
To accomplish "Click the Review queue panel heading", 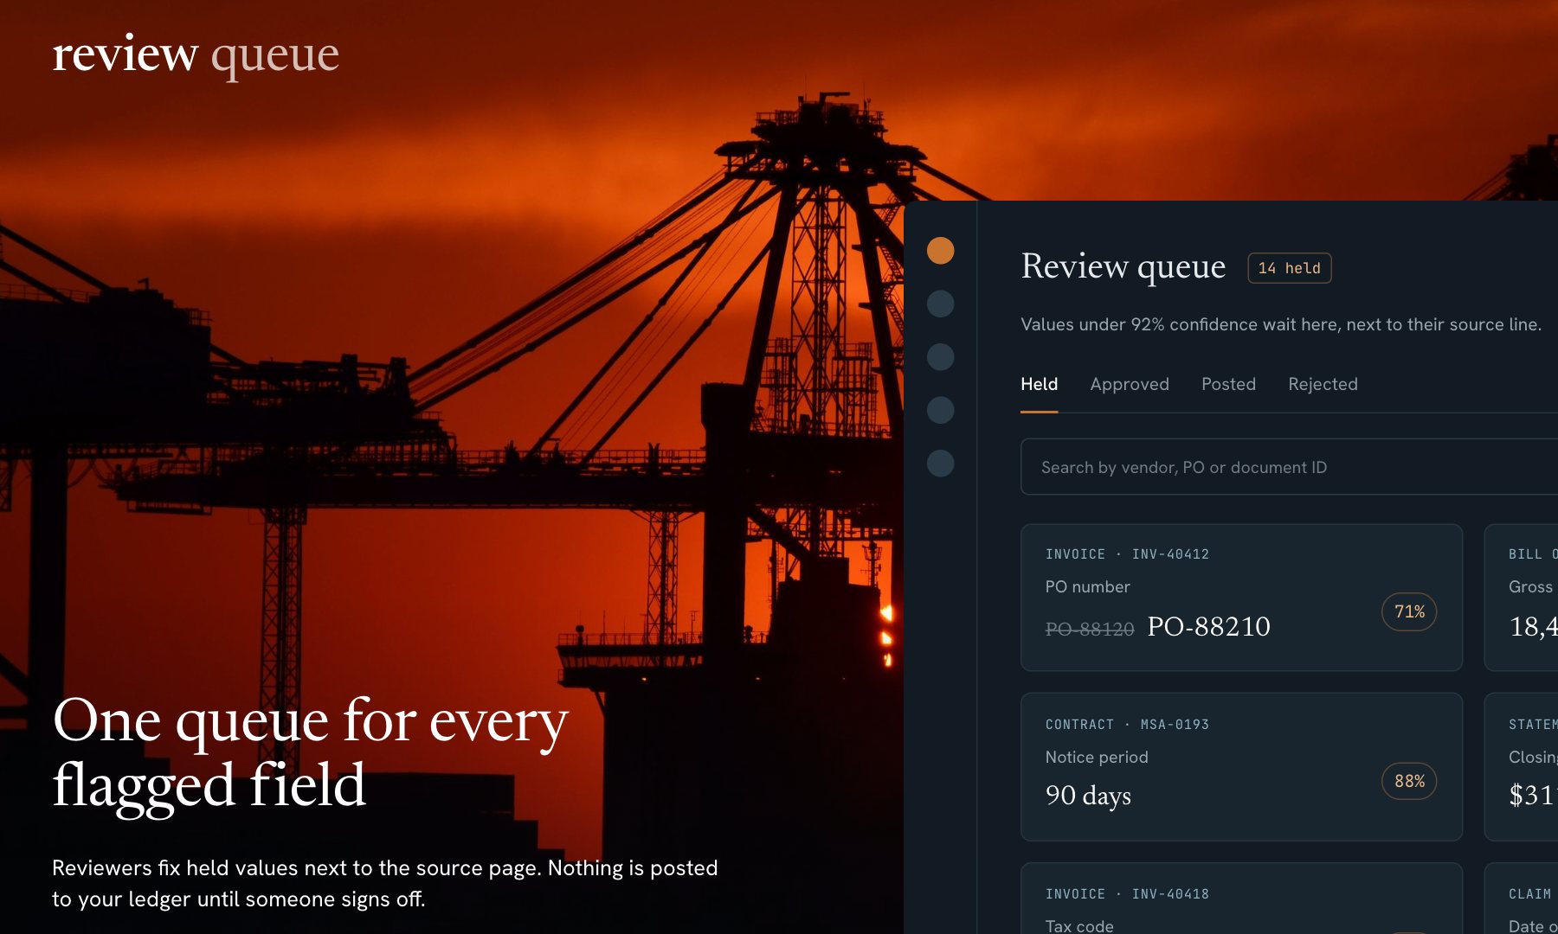I will click(x=1123, y=266).
